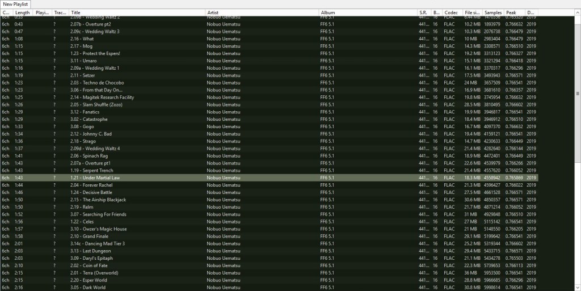Sort playlist by the Title column header
The height and width of the screenshot is (291, 581).
136,12
